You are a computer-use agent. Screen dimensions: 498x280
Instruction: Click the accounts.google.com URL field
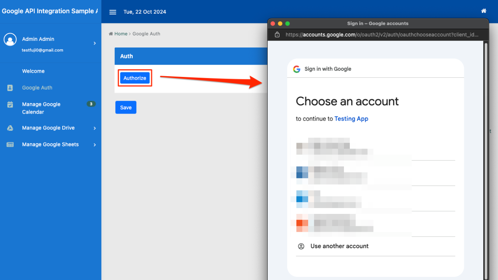381,35
